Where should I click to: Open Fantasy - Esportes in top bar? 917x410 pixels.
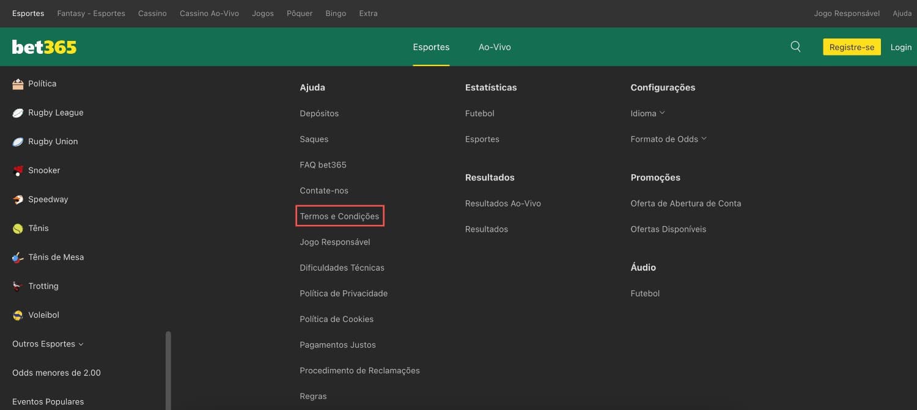[91, 13]
